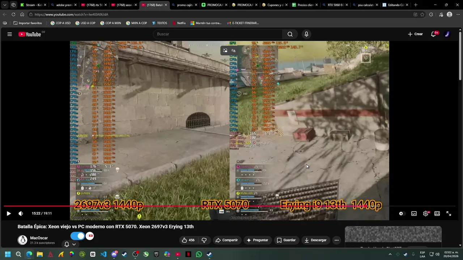Image resolution: width=463 pixels, height=260 pixels.
Task: Open the Netflix bookmark in favorites bar
Action: (179, 23)
